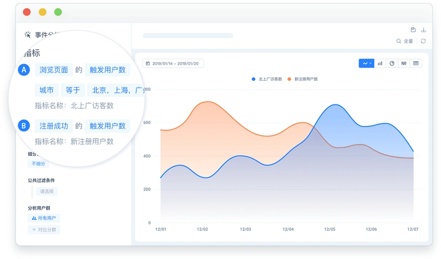Click the calendar icon in date picker
The height and width of the screenshot is (259, 441).
coord(148,64)
